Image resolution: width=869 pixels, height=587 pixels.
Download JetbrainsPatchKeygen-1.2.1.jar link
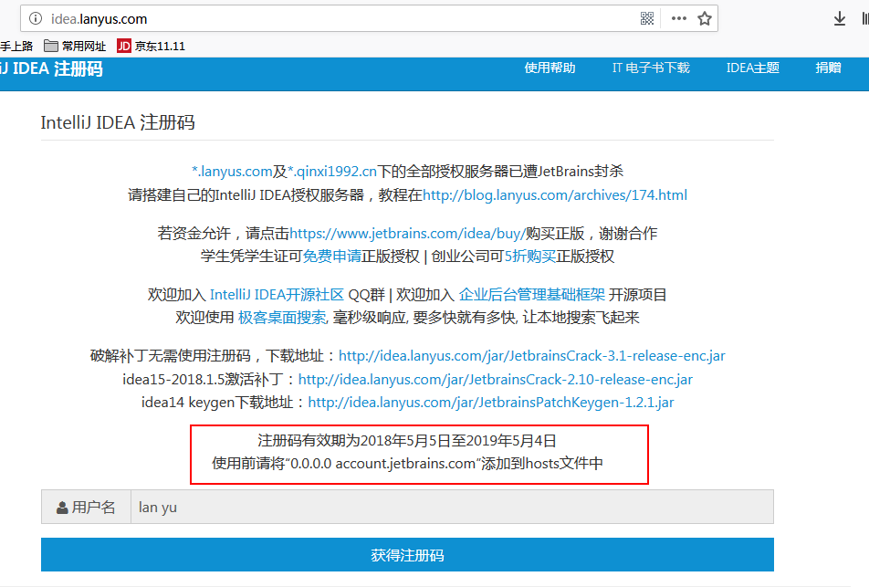(x=491, y=403)
